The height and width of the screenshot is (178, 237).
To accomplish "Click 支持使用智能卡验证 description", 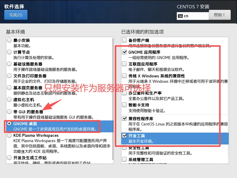I will coord(147,111).
